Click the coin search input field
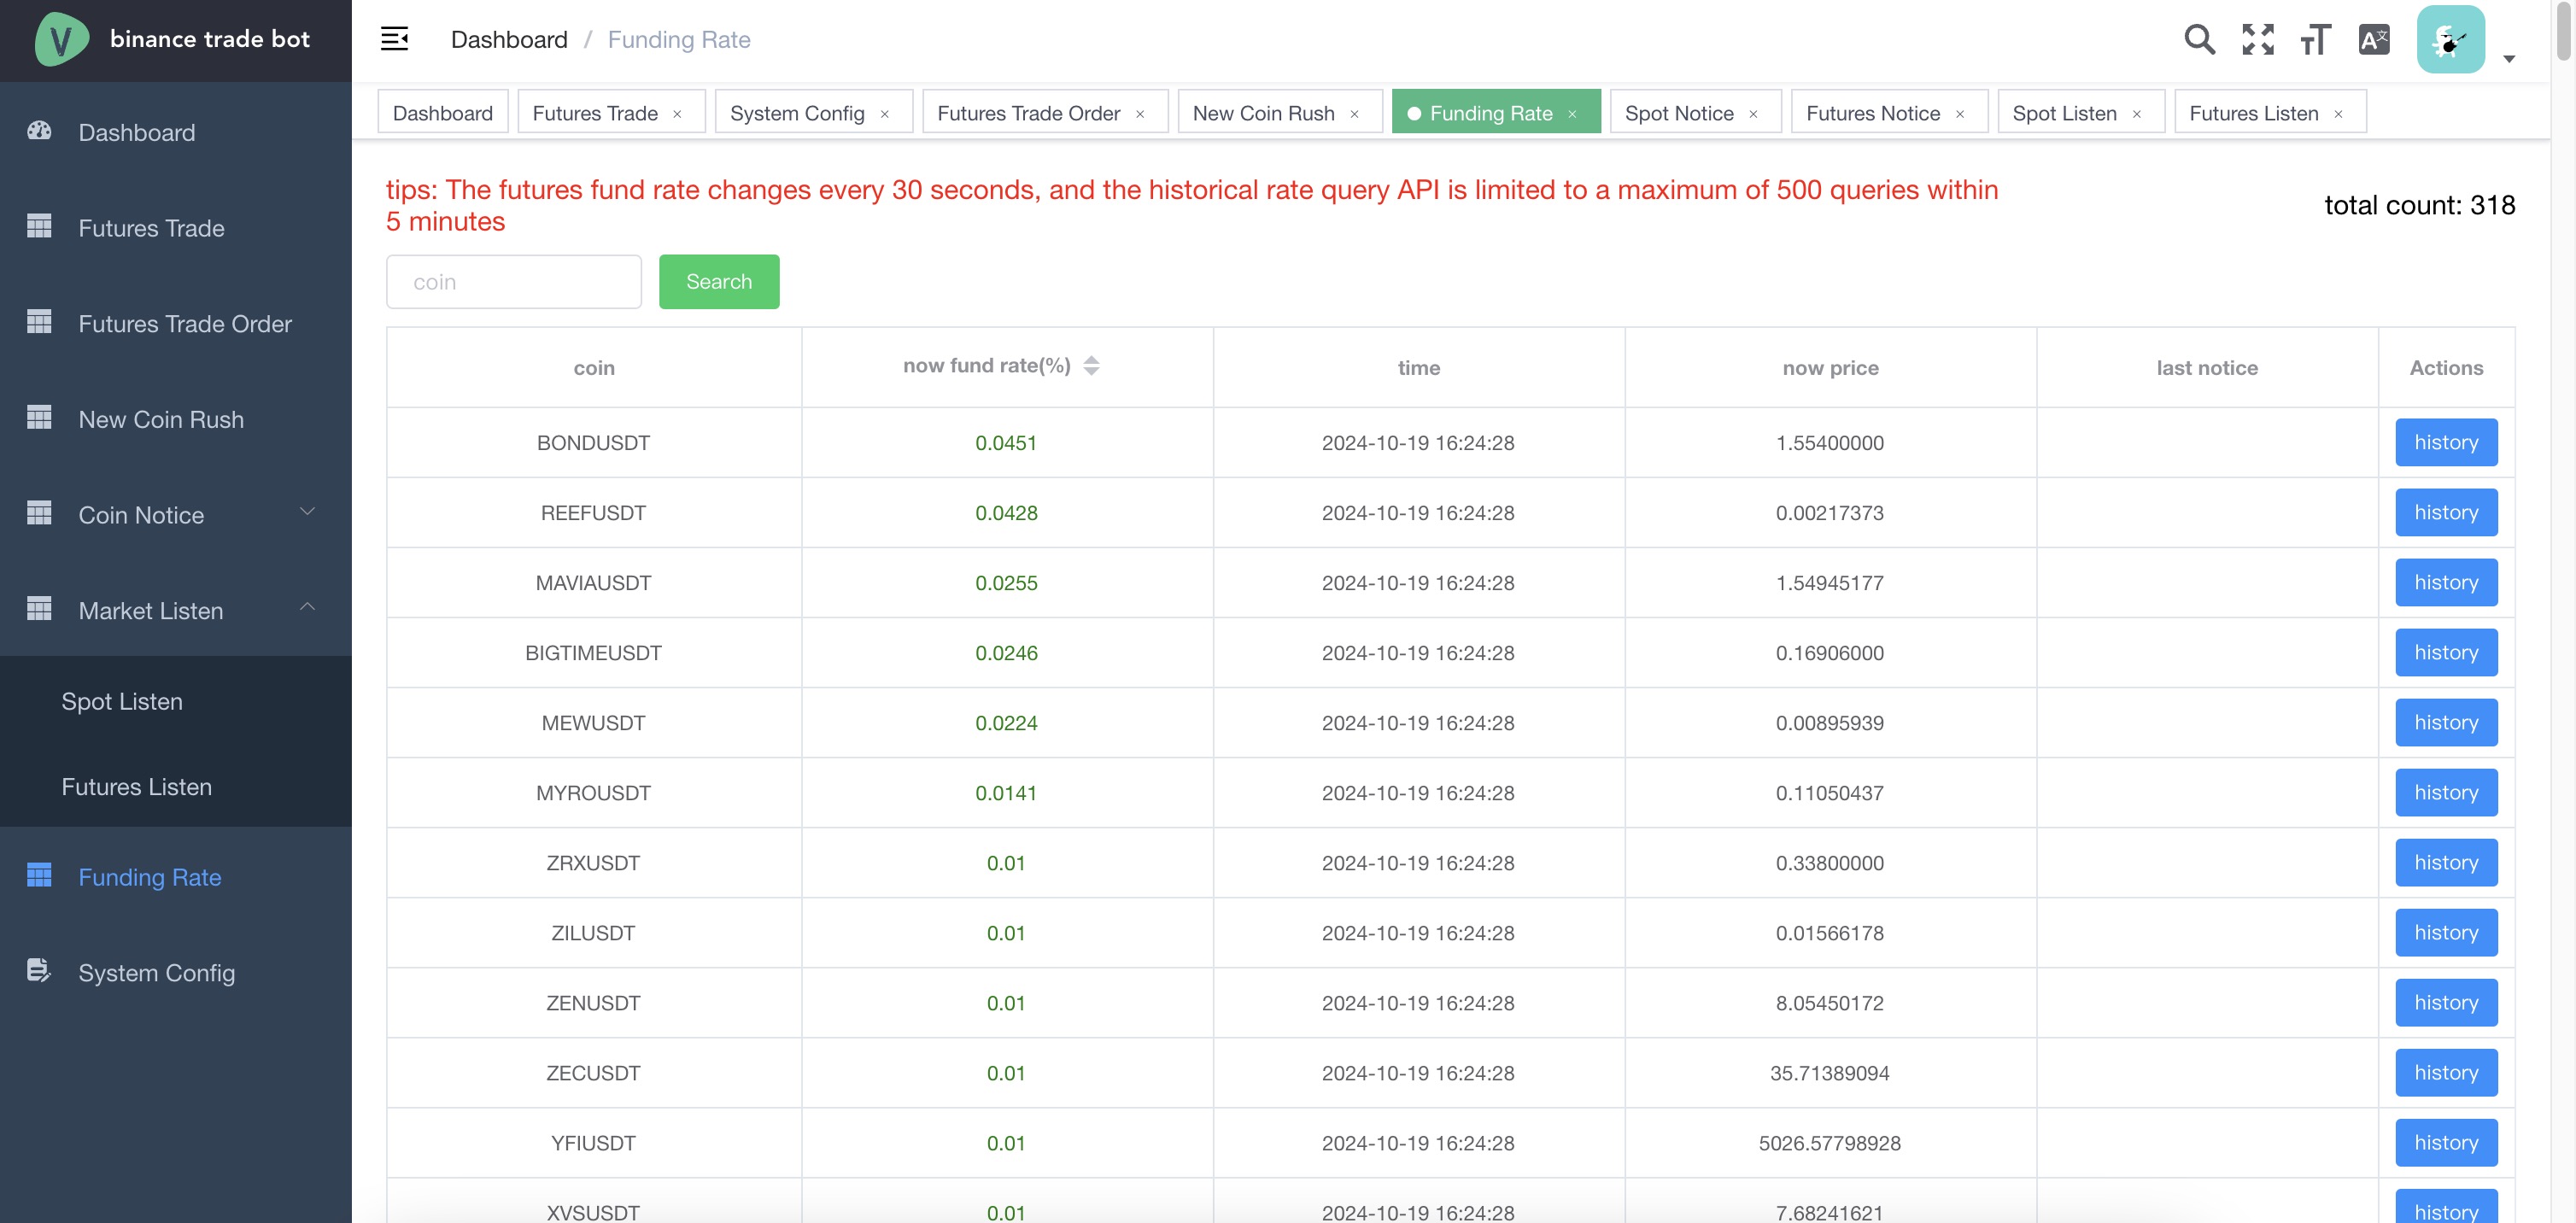The image size is (2576, 1223). (514, 282)
